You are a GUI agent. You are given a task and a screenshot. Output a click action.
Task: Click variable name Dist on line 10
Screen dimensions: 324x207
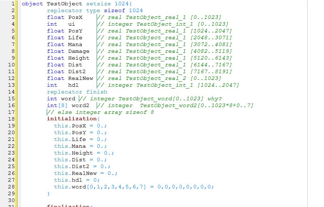point(75,65)
